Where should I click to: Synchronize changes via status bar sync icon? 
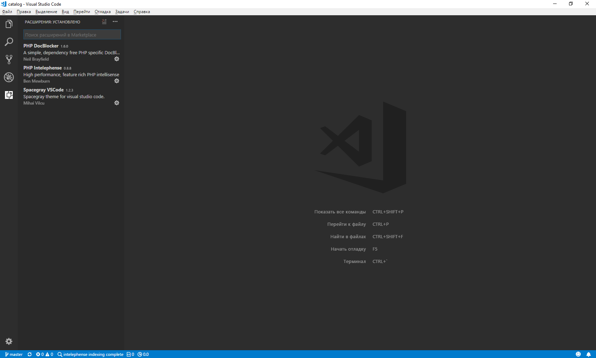(30, 354)
